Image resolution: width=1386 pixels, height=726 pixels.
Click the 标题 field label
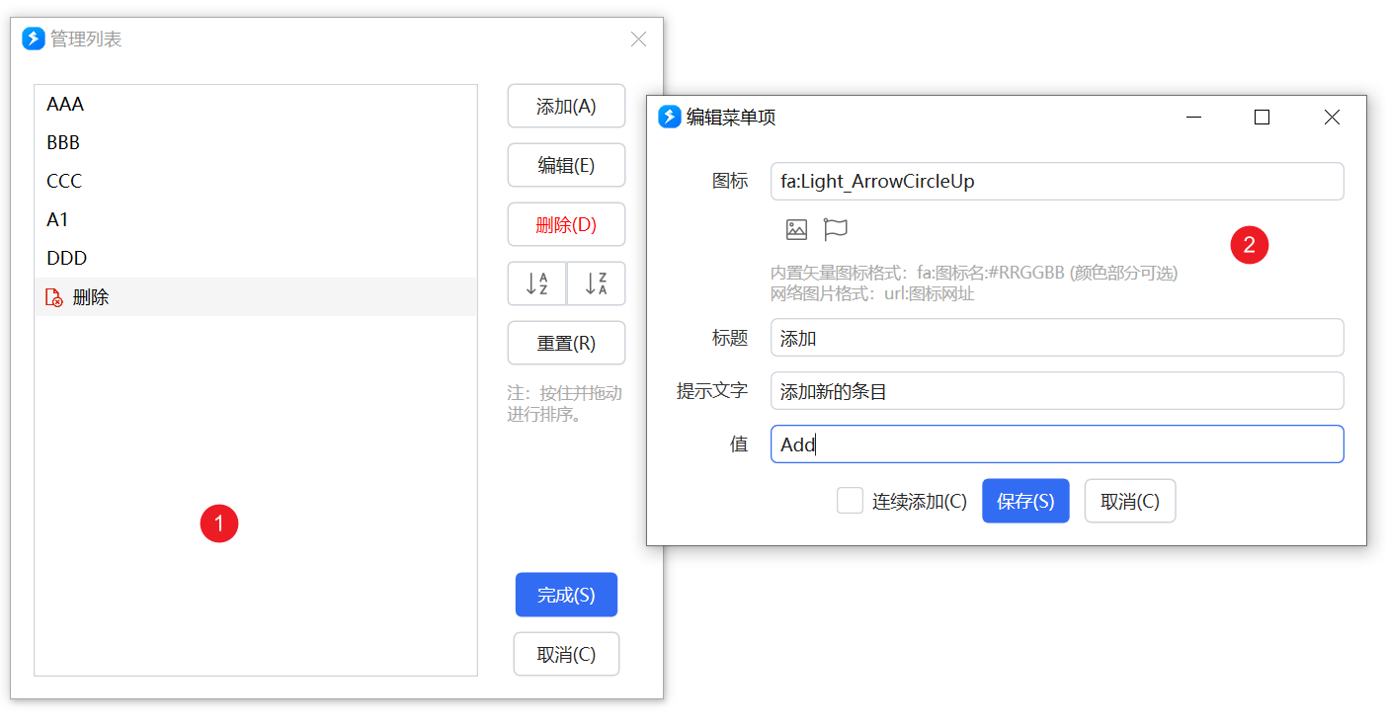[x=730, y=337]
